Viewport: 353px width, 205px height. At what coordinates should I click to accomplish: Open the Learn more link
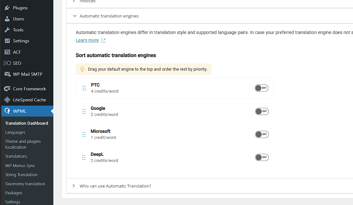coord(87,40)
